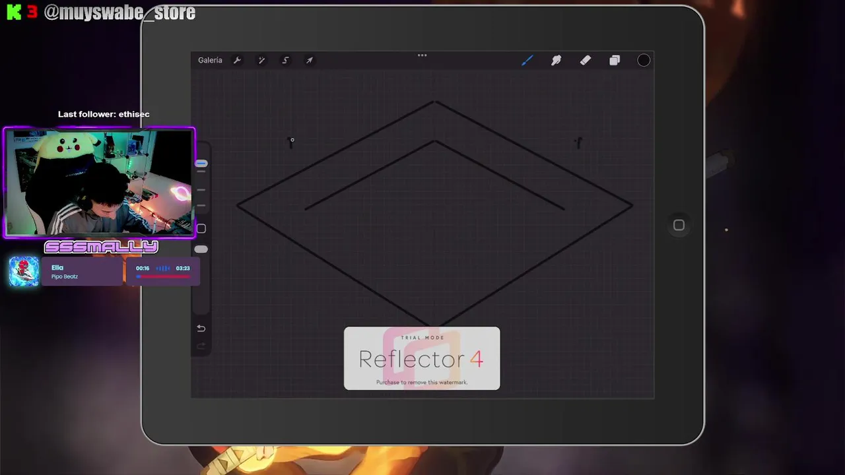The height and width of the screenshot is (475, 845).
Task: Select the Smudge finger tool
Action: tap(556, 60)
